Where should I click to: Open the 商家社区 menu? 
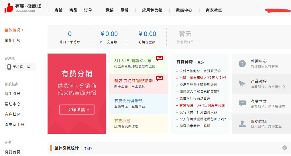[214, 10]
